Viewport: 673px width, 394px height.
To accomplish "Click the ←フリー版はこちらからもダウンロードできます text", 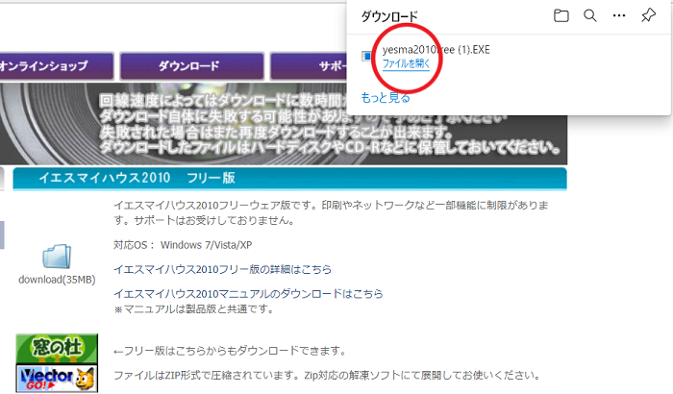I will click(x=231, y=351).
